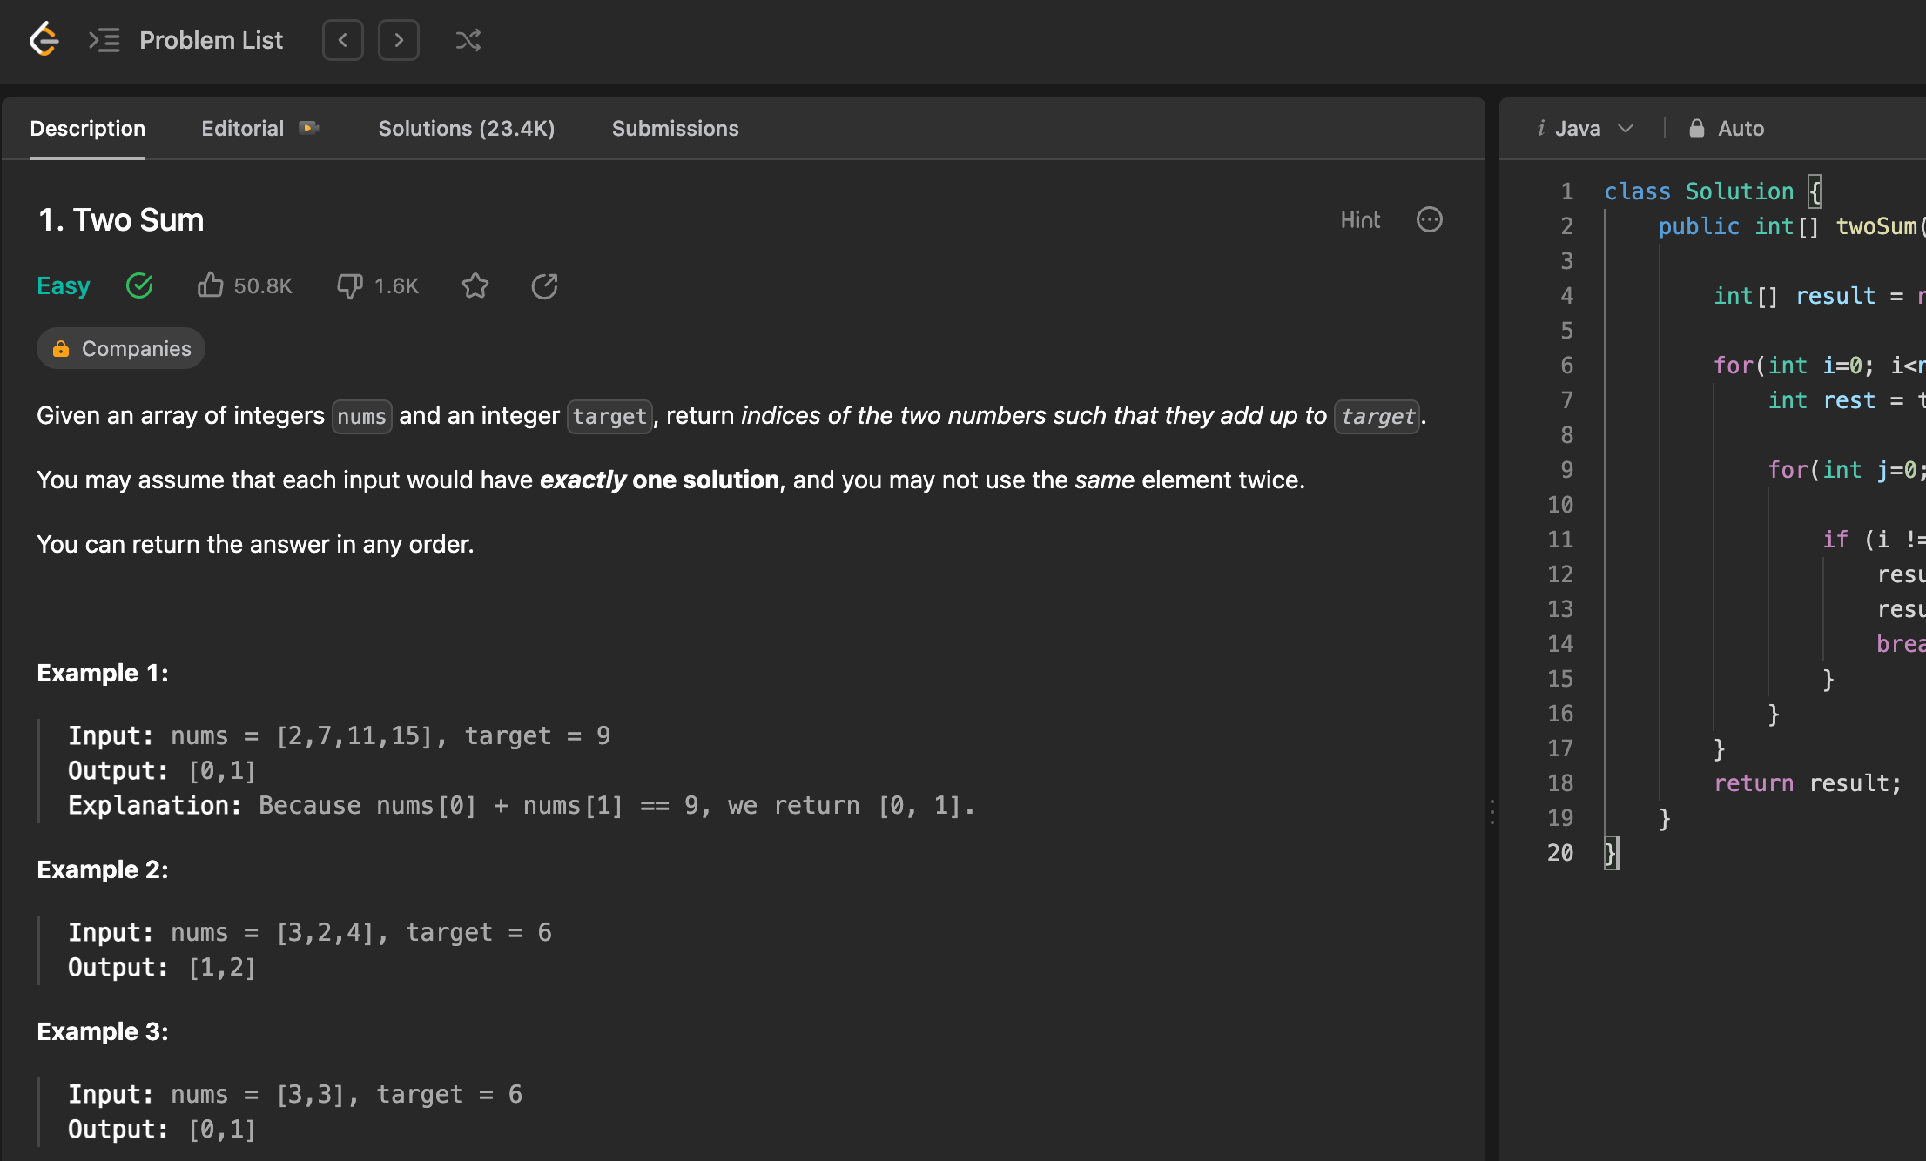The image size is (1926, 1161).
Task: Click the Problem List link text
Action: (x=211, y=40)
